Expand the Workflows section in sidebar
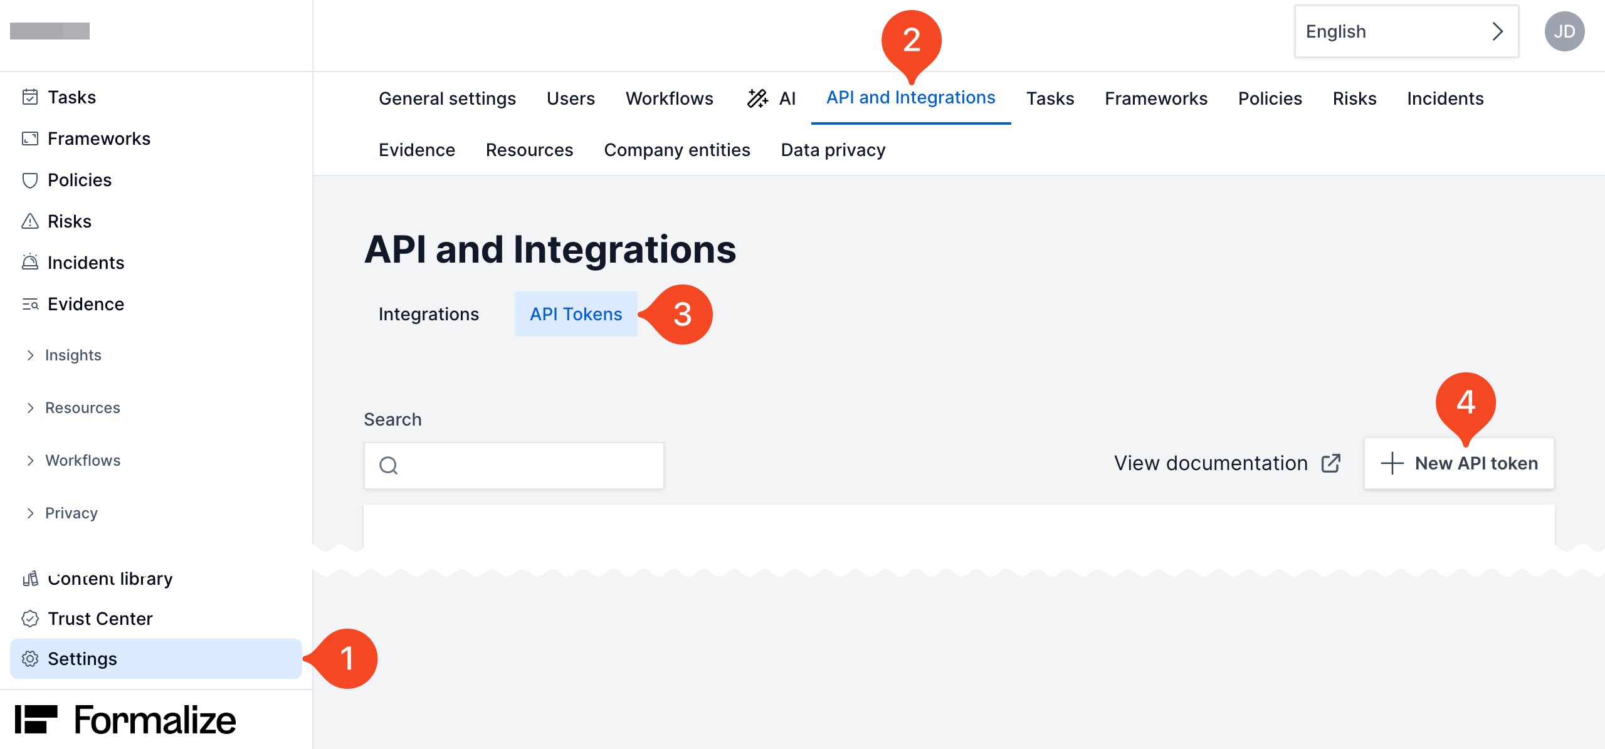Viewport: 1605px width, 749px height. point(73,461)
